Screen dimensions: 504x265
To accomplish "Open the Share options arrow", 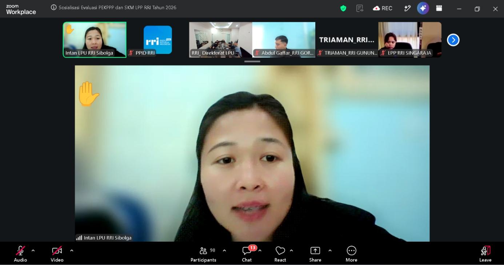I will point(330,250).
